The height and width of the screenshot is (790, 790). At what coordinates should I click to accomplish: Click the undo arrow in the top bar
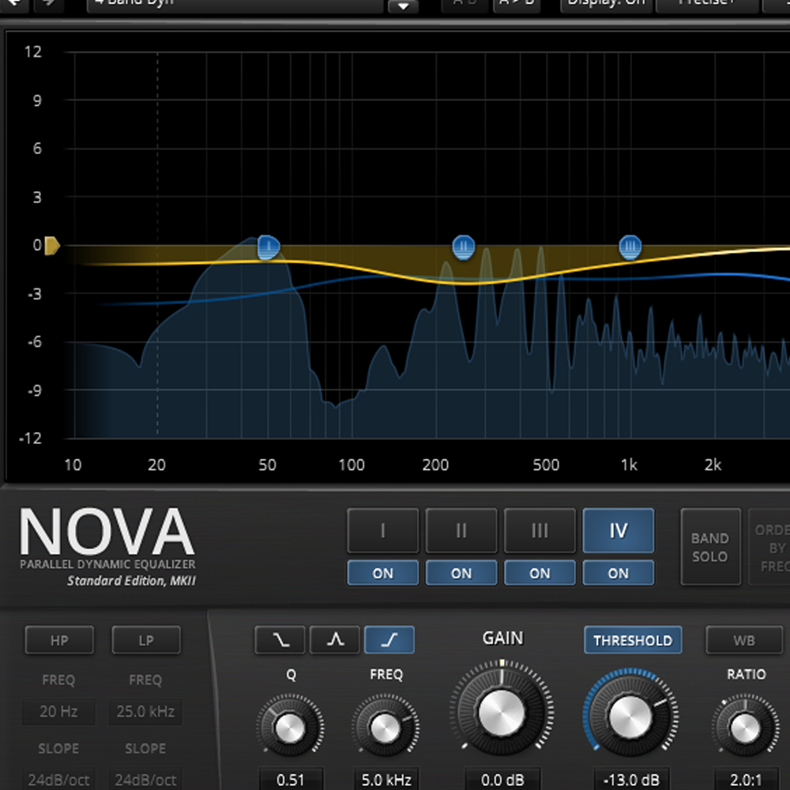13,4
